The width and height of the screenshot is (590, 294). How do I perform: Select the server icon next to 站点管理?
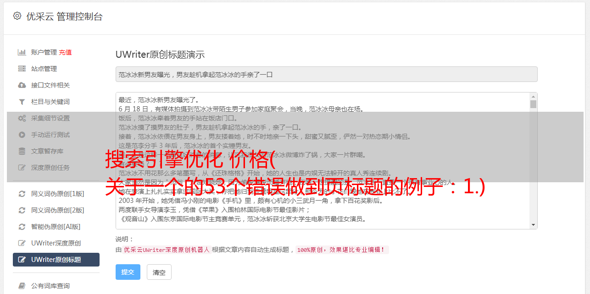coord(22,69)
